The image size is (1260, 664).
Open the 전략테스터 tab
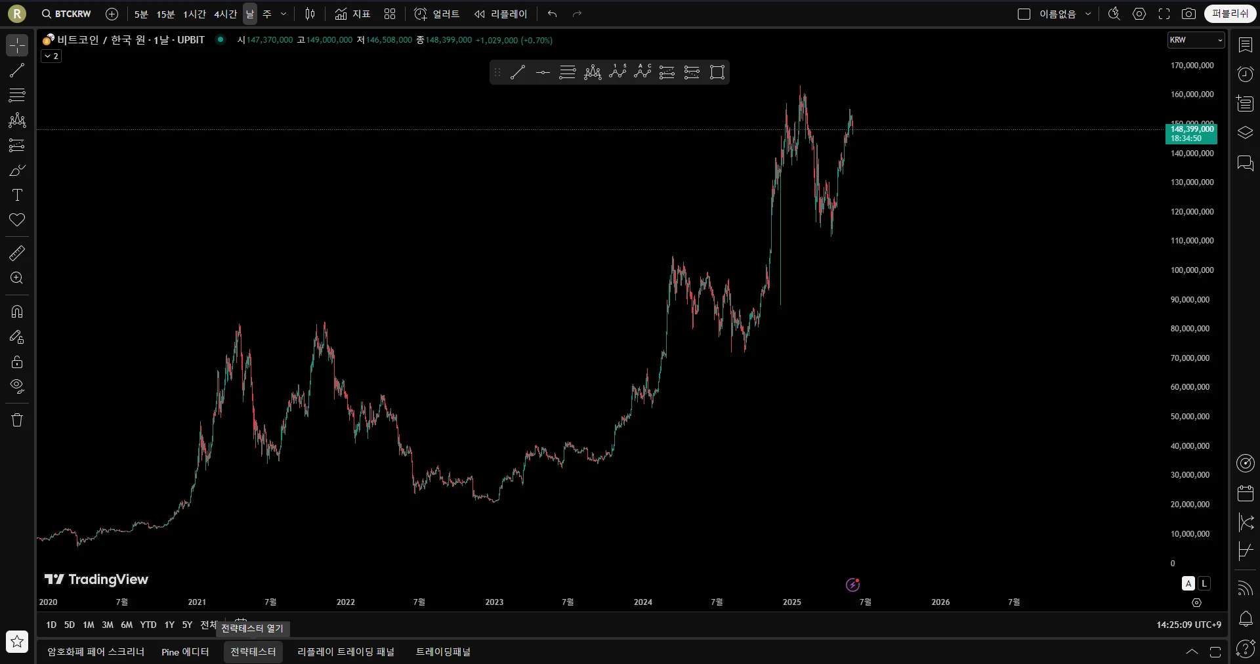click(x=253, y=652)
